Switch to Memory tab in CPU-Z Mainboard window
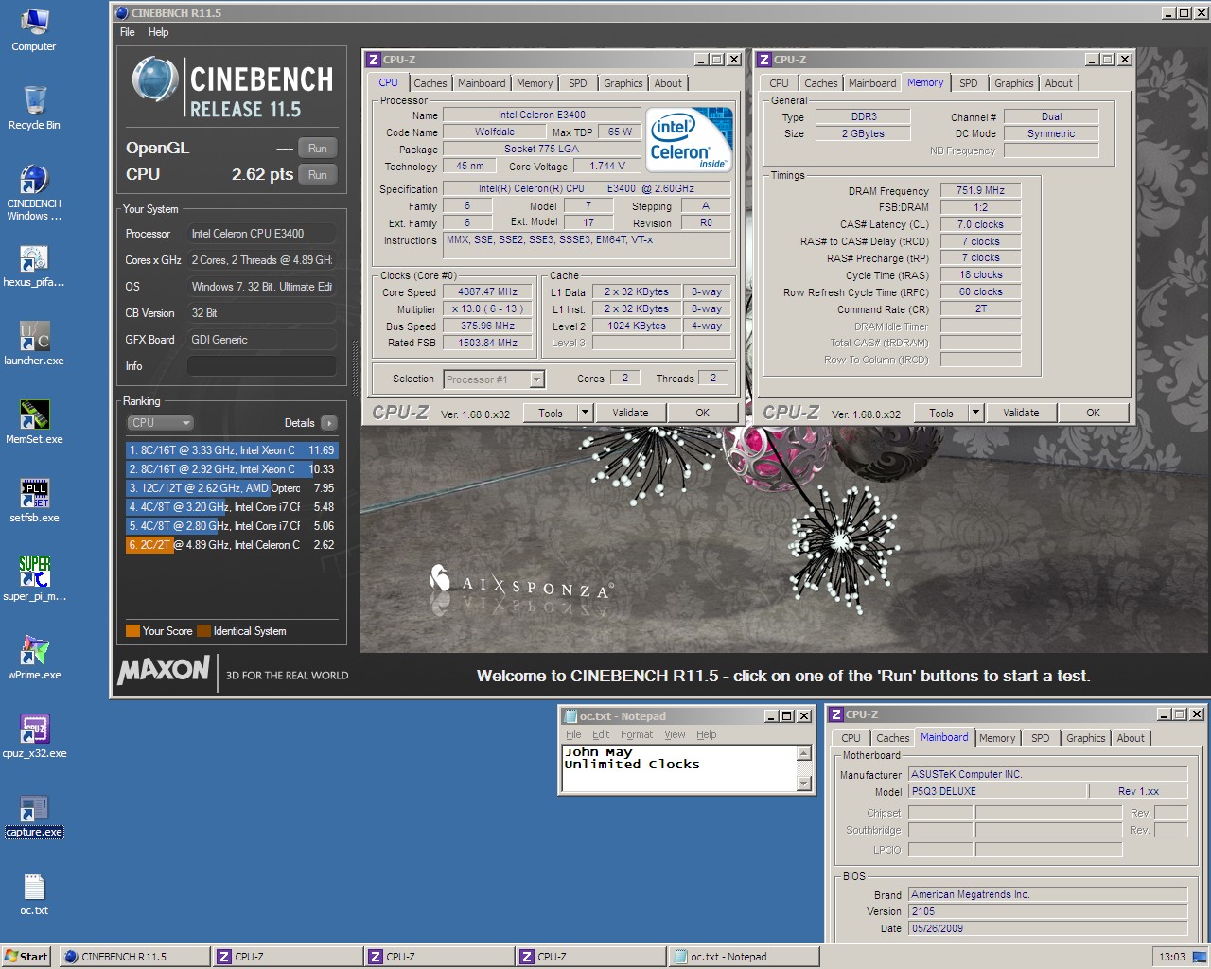 tap(997, 738)
